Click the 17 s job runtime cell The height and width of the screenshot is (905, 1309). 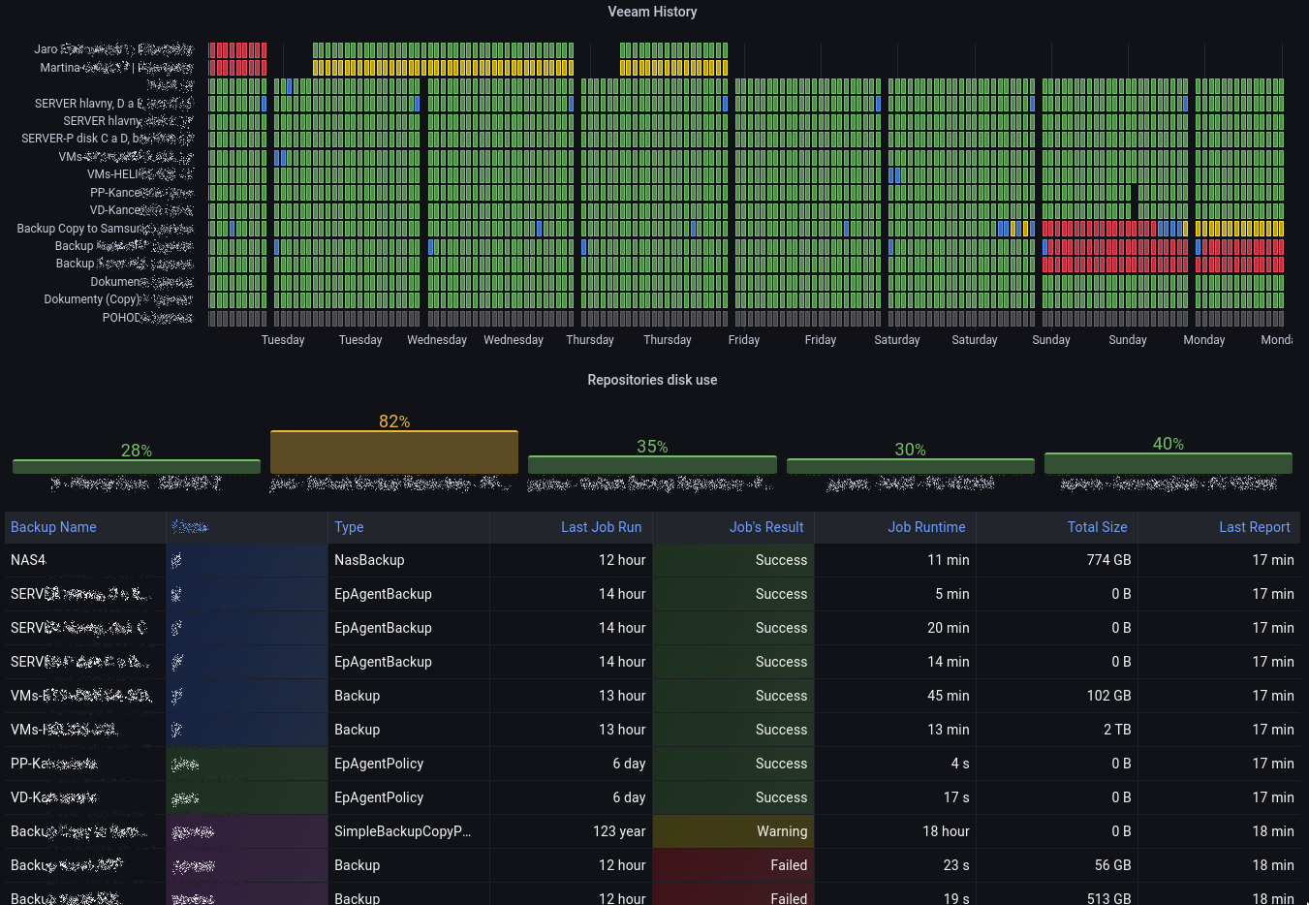pyautogui.click(x=895, y=797)
